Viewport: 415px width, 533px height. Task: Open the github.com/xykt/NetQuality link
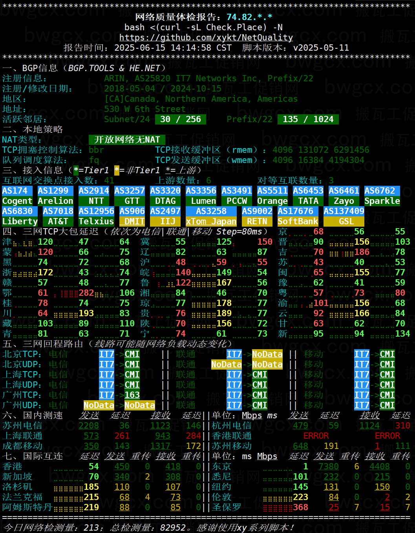206,38
